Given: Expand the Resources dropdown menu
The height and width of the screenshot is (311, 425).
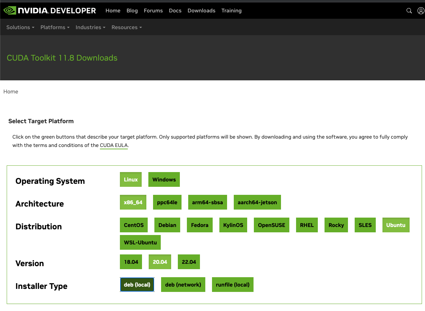Looking at the screenshot, I should pyautogui.click(x=127, y=27).
